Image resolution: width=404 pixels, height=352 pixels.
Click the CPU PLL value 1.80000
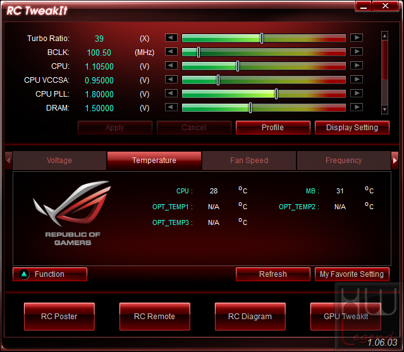point(99,94)
